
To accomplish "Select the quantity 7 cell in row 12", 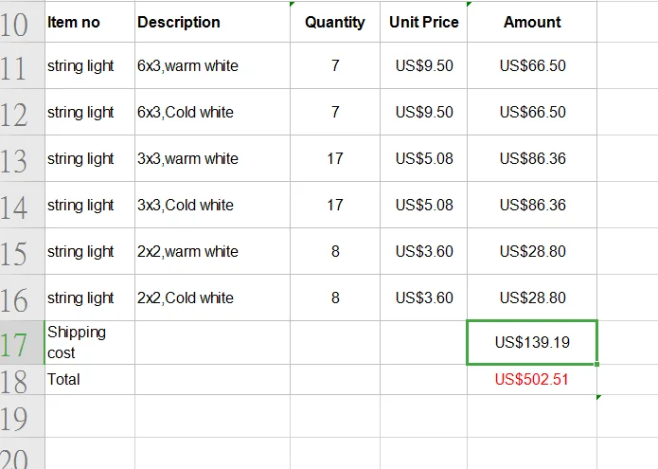I will pyautogui.click(x=335, y=112).
